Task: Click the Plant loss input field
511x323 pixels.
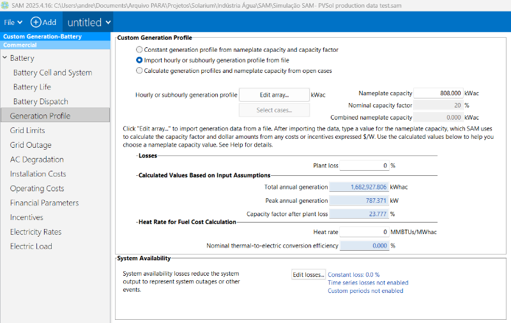Action: 364,166
